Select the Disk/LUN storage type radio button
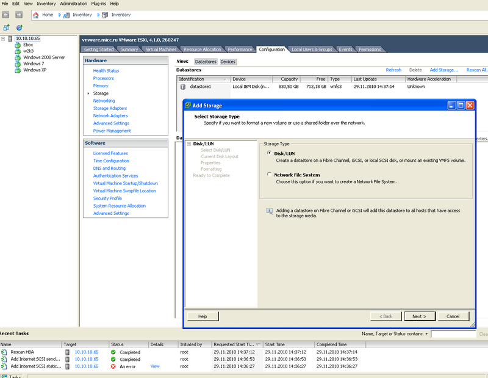Image resolution: width=488 pixels, height=378 pixels. tap(269, 153)
